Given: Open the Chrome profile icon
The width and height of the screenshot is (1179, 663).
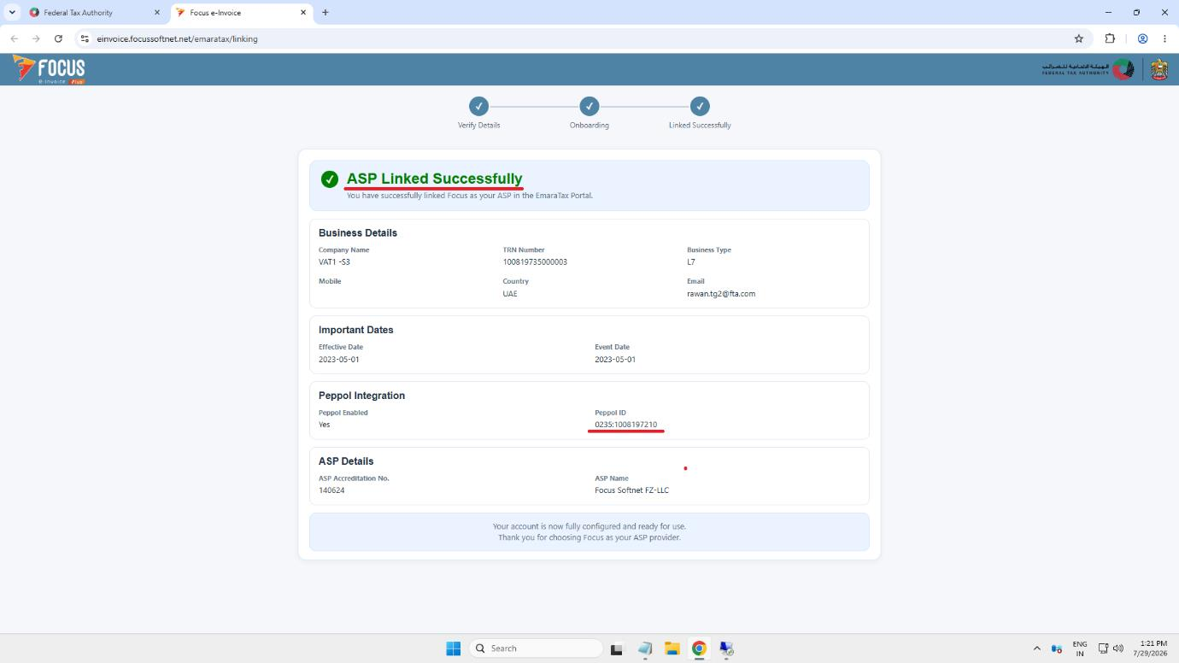Looking at the screenshot, I should tap(1142, 38).
